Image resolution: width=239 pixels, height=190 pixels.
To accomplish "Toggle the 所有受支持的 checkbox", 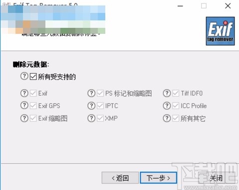I will pyautogui.click(x=33, y=77).
